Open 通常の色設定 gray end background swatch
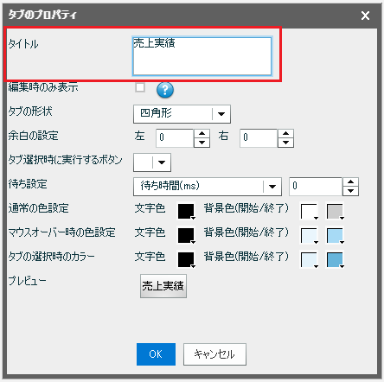 335,211
